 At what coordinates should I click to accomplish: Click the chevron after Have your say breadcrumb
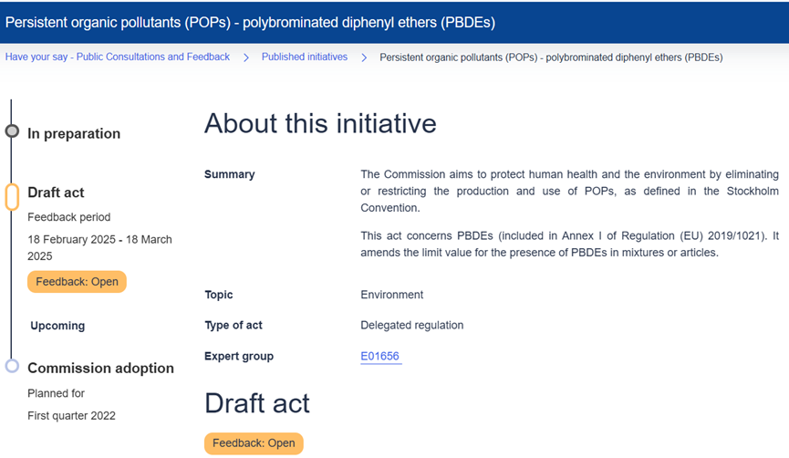[246, 57]
